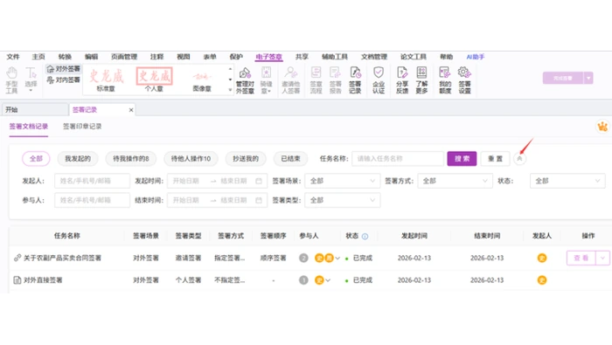
Task: Click the 选择 selection tool
Action: (x=31, y=79)
